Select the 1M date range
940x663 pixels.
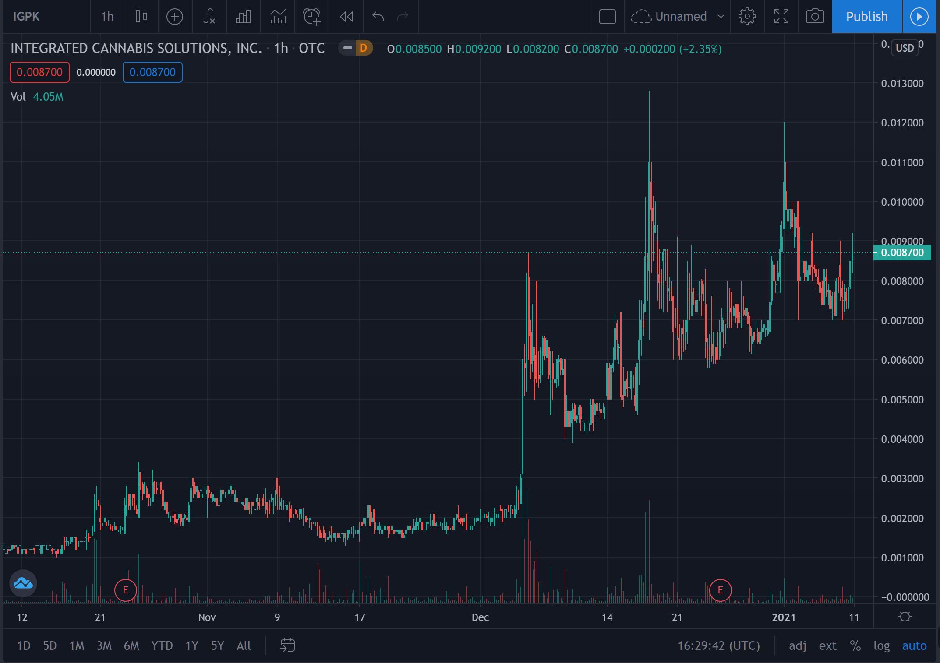point(77,646)
